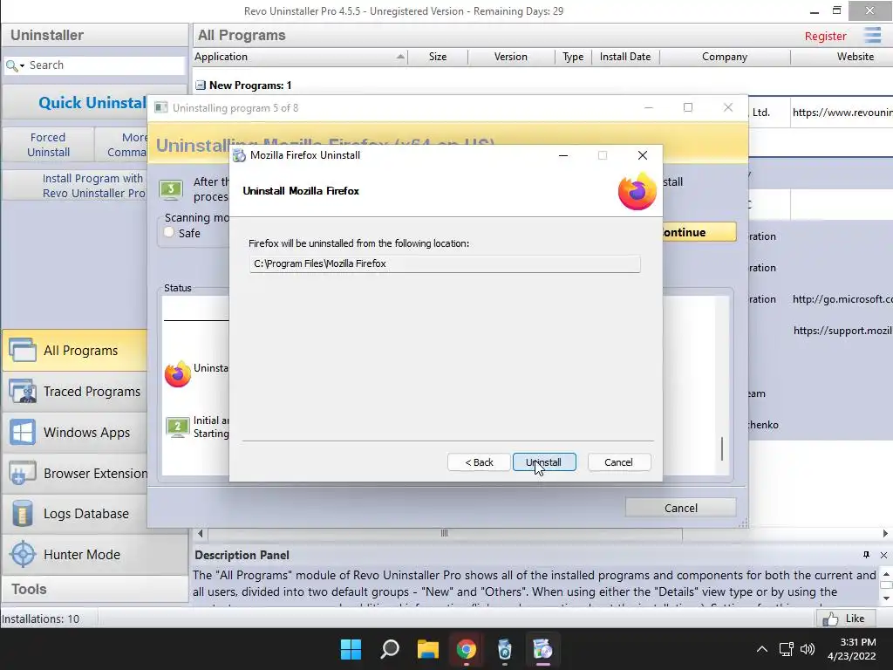The height and width of the screenshot is (670, 893).
Task: Open File Explorer from taskbar
Action: (427, 649)
